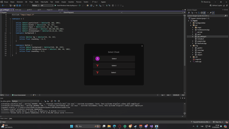Open the bypass project scope dropdown
The width and height of the screenshot is (229, 129).
pos(30,12)
